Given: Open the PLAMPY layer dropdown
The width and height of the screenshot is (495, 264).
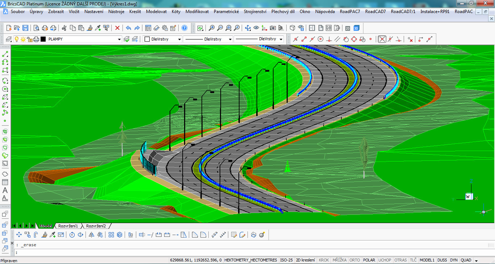Looking at the screenshot, I should pyautogui.click(x=120, y=39).
